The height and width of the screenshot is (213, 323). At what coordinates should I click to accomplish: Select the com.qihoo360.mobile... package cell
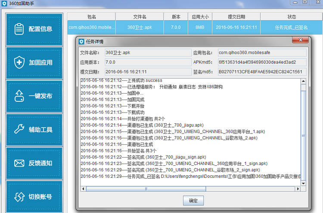(x=91, y=27)
